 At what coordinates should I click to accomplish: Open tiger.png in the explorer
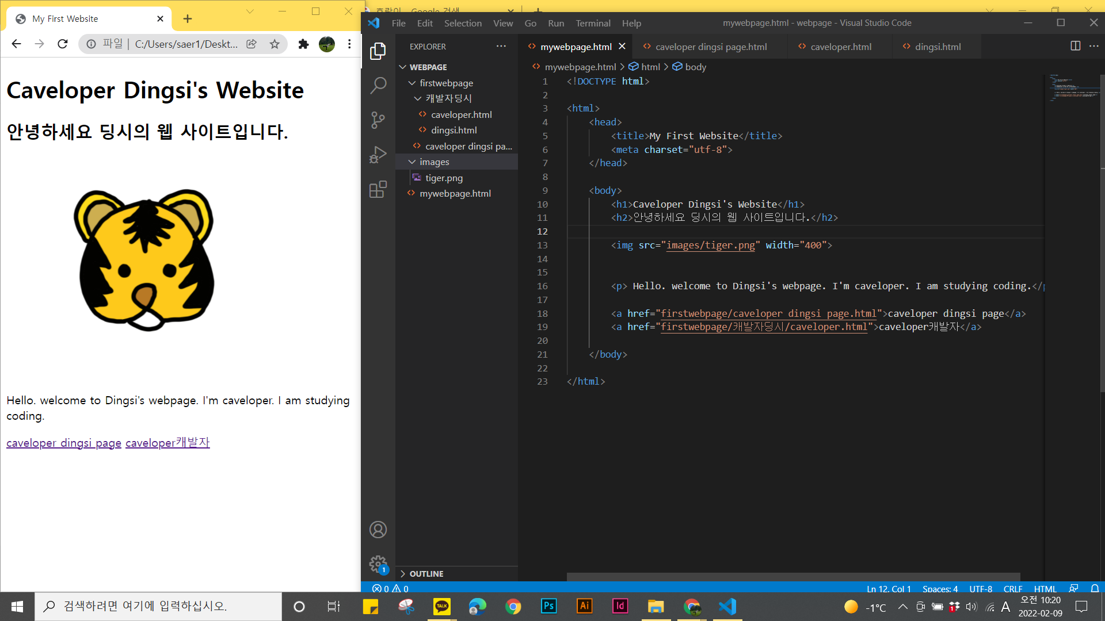point(444,178)
